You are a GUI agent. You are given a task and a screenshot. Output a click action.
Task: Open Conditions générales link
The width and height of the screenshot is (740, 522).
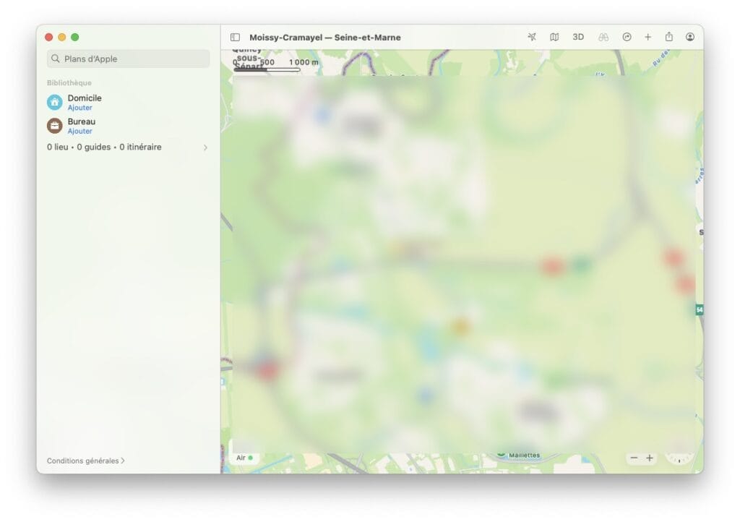(x=85, y=461)
